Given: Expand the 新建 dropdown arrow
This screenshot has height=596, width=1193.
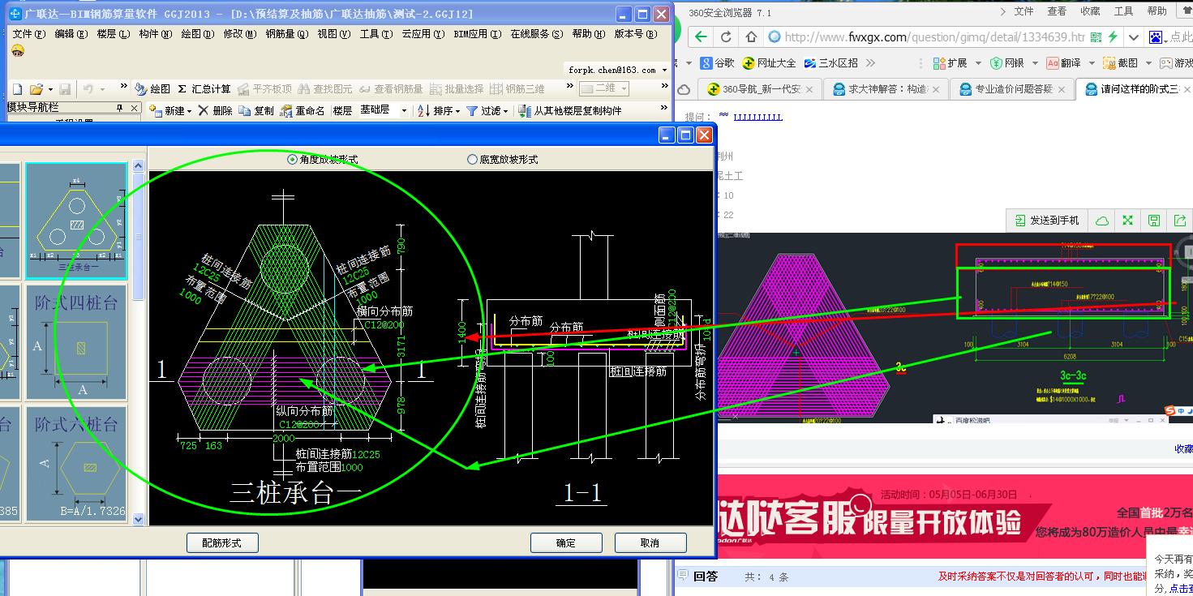Looking at the screenshot, I should [x=189, y=112].
